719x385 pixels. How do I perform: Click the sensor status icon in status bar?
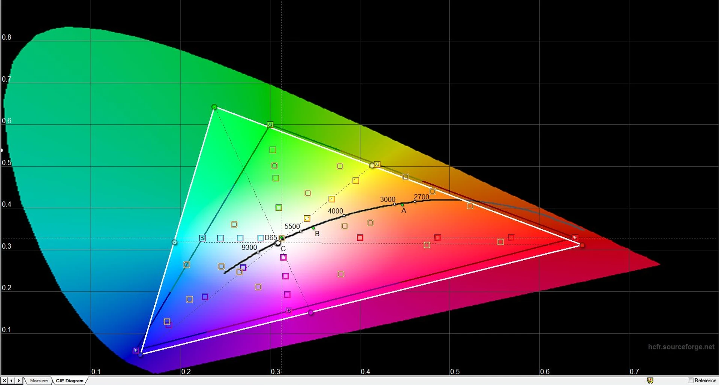[x=650, y=381]
